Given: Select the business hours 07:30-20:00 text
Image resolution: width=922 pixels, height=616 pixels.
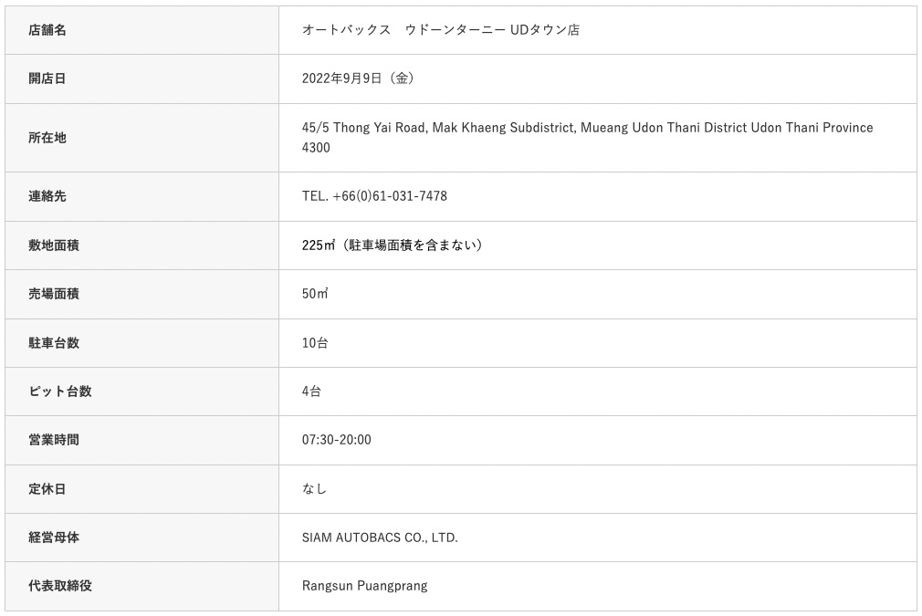Looking at the screenshot, I should (337, 440).
